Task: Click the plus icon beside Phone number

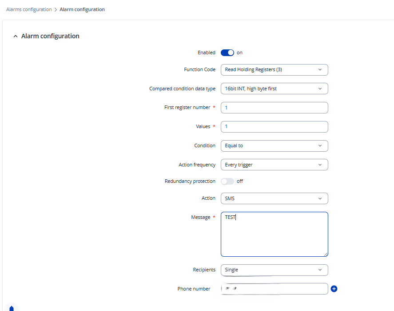Action: [334, 289]
